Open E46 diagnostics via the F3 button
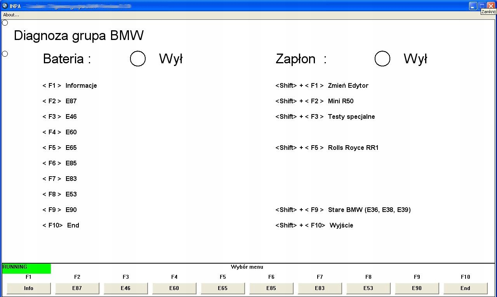Screen dimensions: 497x297 coord(125,288)
